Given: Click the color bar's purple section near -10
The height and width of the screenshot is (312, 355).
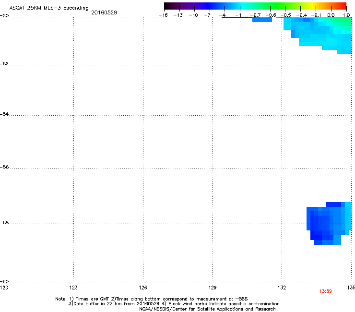Looking at the screenshot, I should (x=194, y=6).
